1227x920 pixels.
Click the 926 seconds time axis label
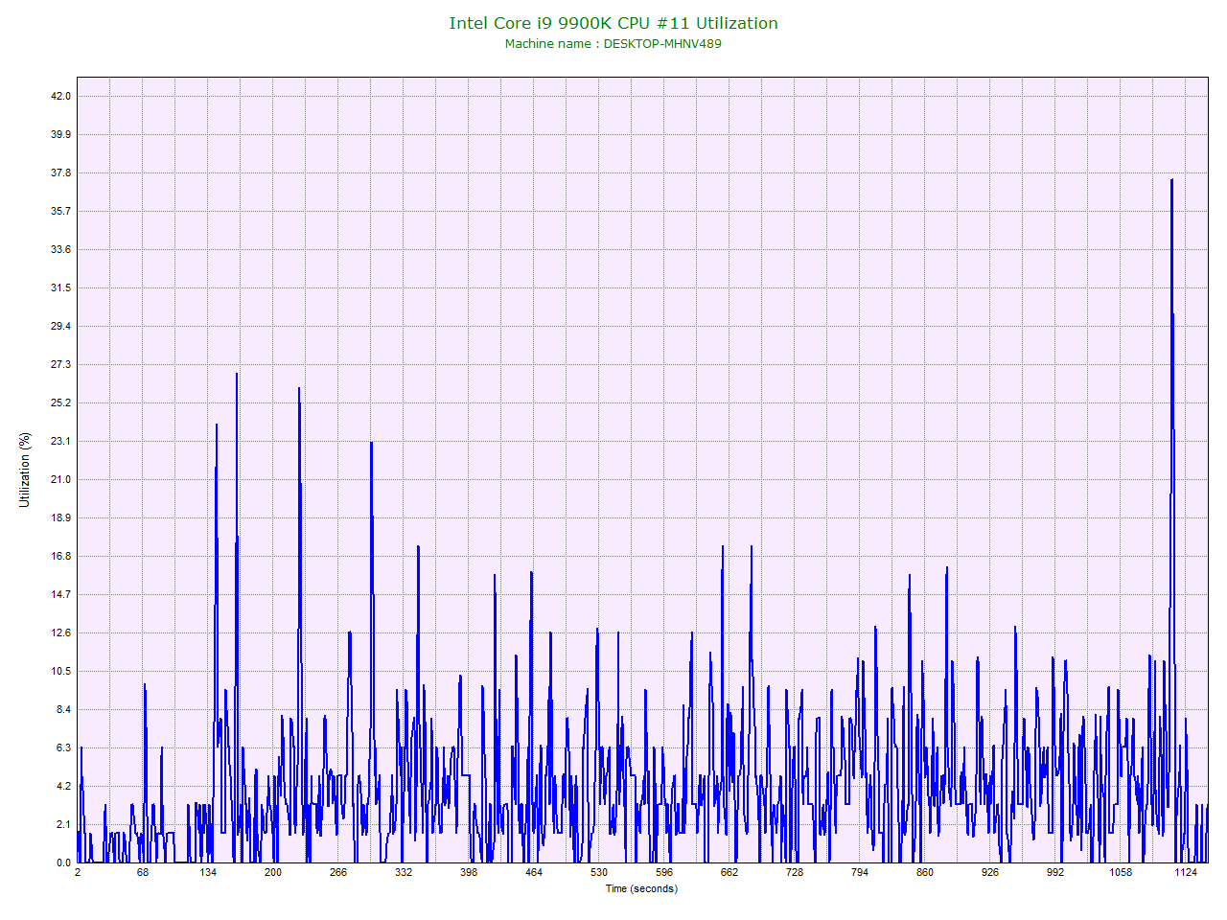click(x=990, y=872)
